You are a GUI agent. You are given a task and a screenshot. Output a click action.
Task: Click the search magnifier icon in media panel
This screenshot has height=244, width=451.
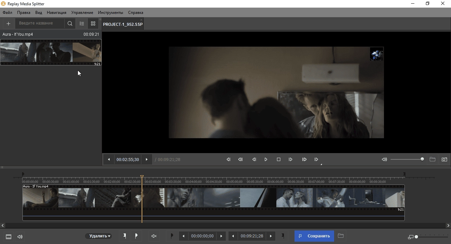pos(70,23)
